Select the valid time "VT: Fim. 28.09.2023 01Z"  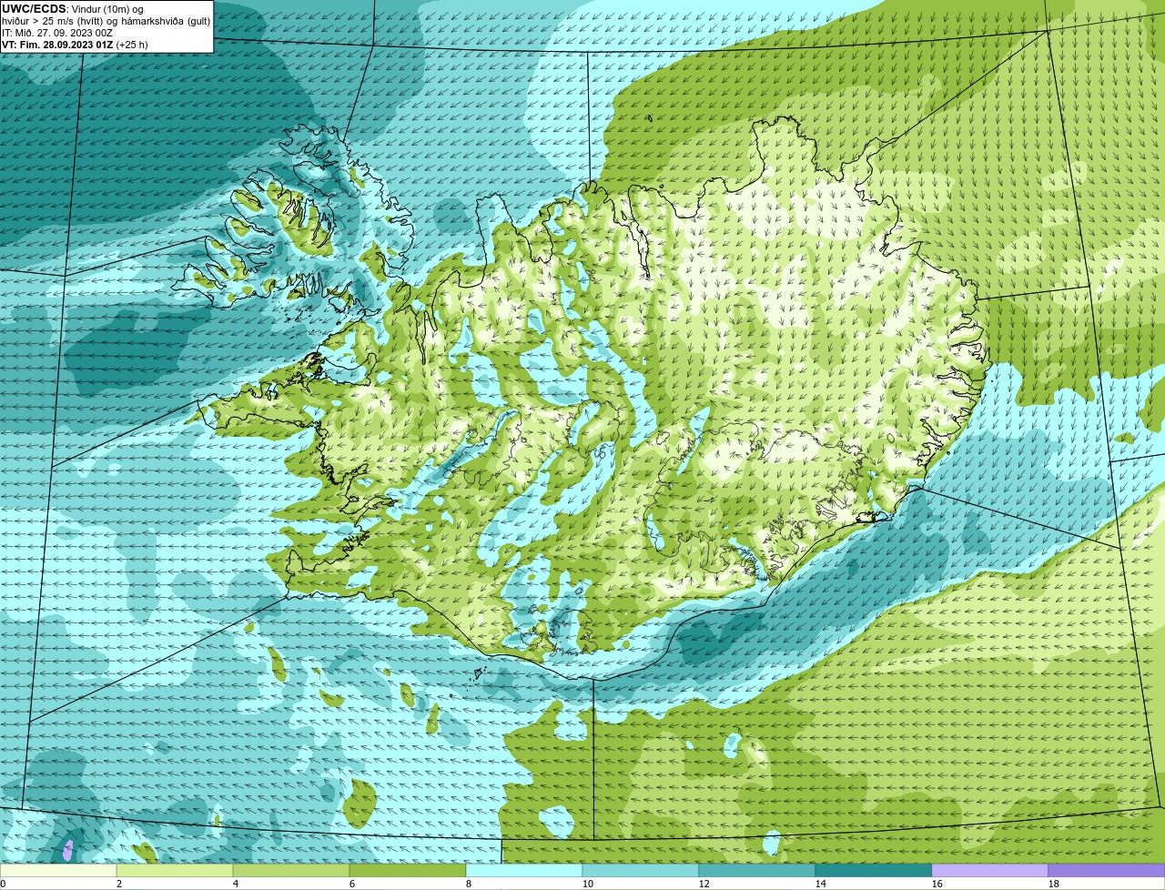[57, 45]
